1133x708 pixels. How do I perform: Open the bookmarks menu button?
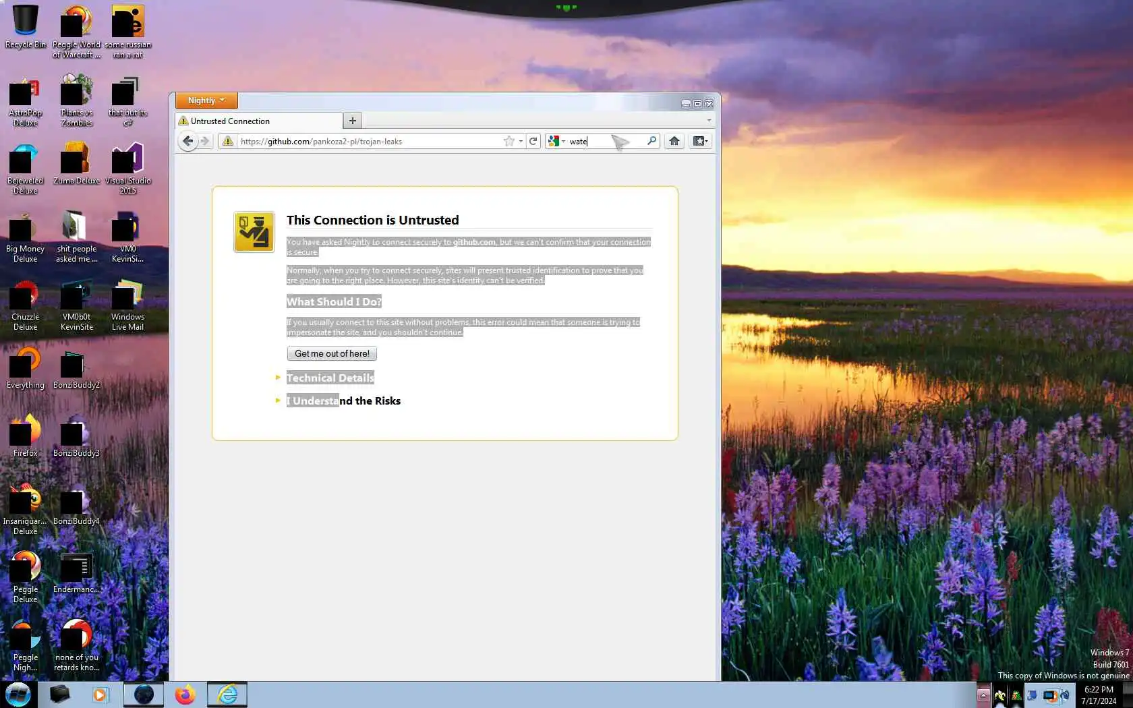pos(700,141)
